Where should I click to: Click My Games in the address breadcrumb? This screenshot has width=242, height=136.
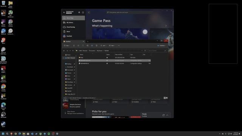pos(100,51)
